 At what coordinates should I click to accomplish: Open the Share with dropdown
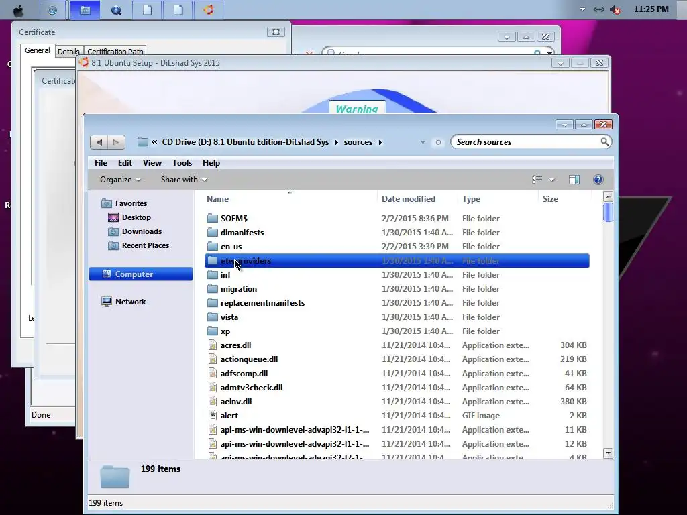tap(184, 180)
